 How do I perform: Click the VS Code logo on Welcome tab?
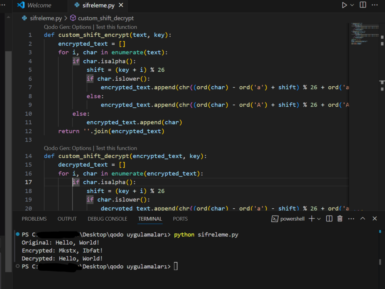21,5
